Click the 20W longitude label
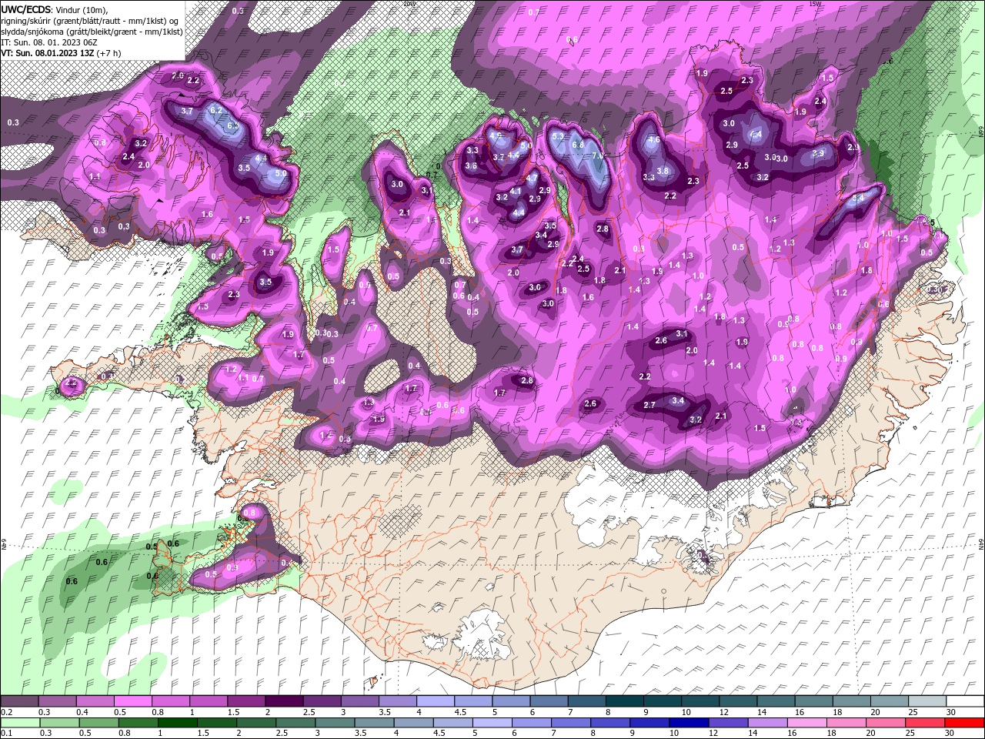The height and width of the screenshot is (739, 985). (x=409, y=4)
